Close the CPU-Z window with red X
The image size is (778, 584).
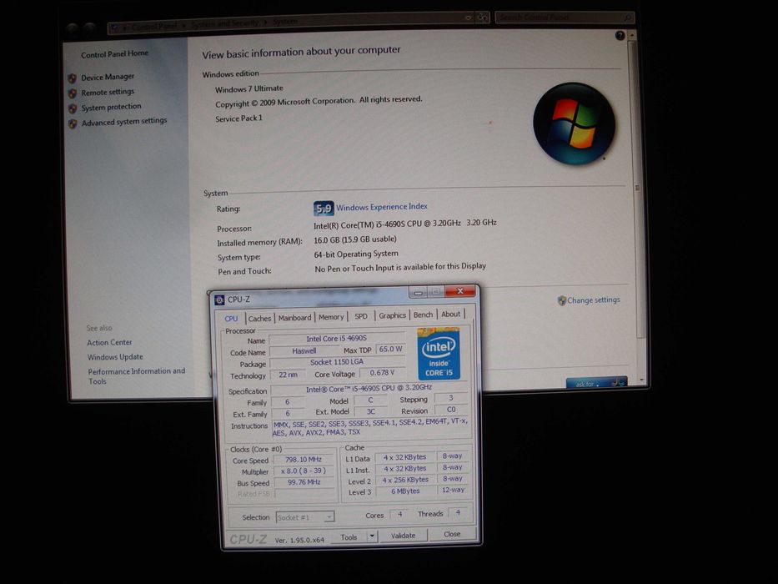pos(460,291)
